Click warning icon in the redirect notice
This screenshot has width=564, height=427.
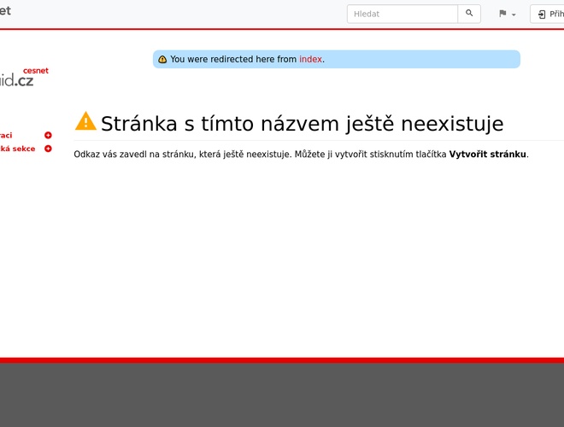[162, 60]
